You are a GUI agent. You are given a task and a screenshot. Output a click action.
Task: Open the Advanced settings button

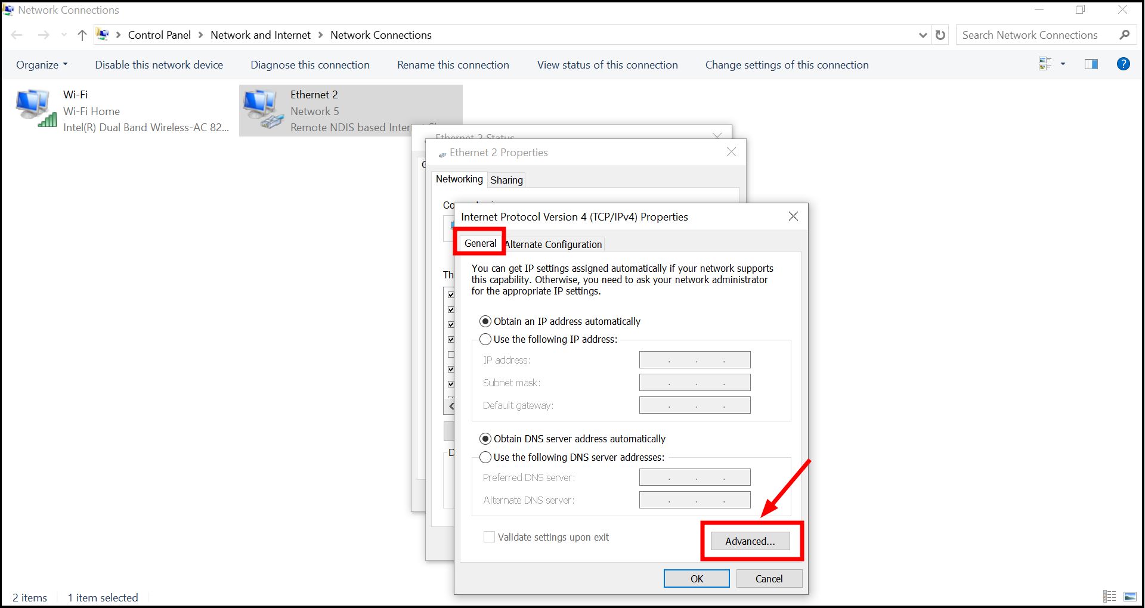[750, 541]
